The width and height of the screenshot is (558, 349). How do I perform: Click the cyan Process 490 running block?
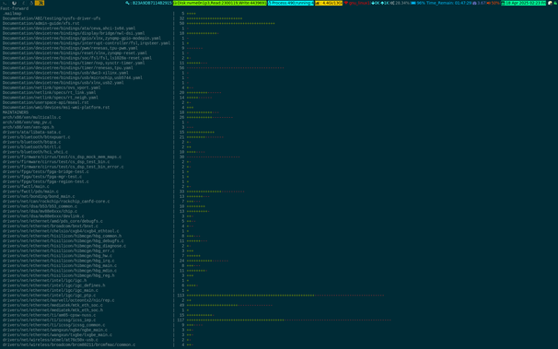coord(291,3)
